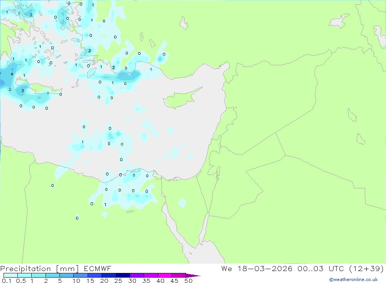Click the 10–15 mm blue legend swatch
This screenshot has height=283, width=386.
(81, 275)
